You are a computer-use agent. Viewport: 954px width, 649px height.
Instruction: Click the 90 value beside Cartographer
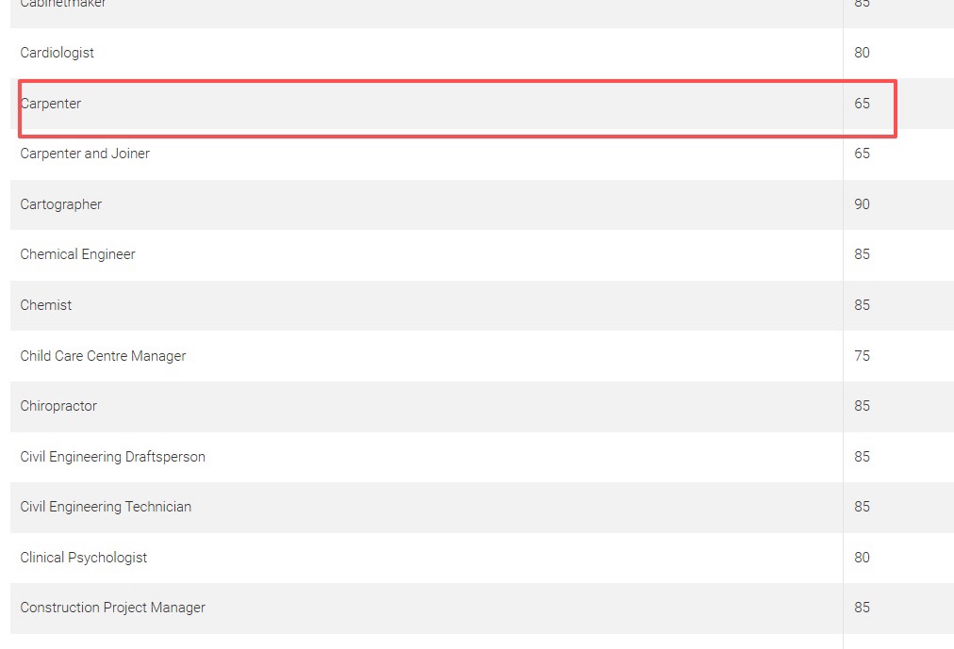point(862,204)
